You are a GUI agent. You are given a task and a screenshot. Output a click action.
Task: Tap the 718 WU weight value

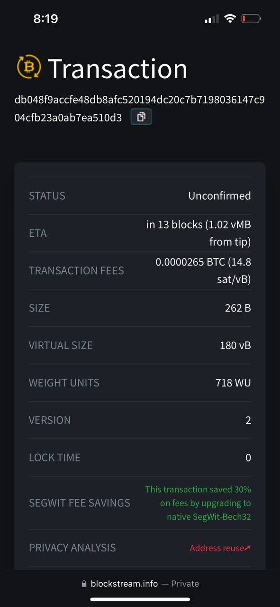[233, 383]
